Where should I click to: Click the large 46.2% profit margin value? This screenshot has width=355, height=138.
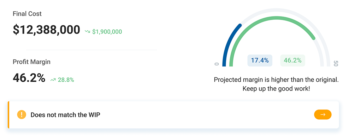pos(29,78)
